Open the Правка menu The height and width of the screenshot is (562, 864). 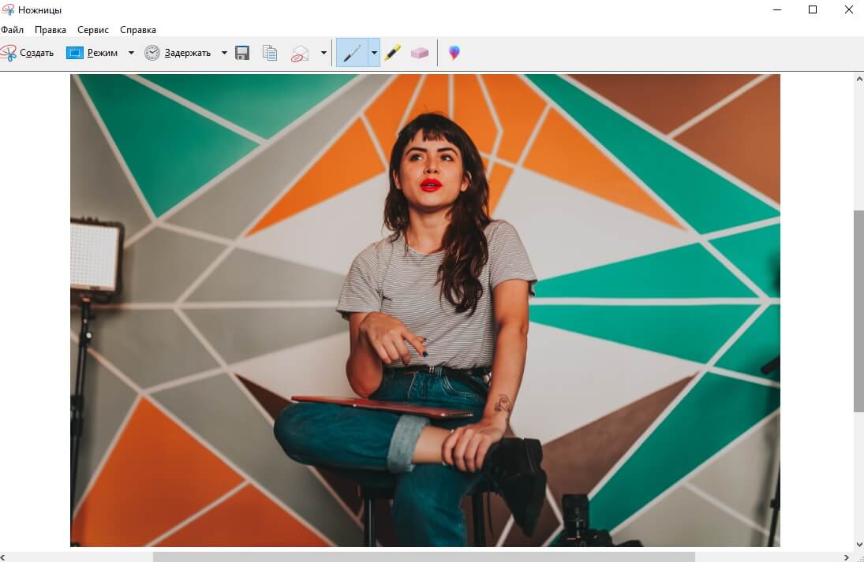pyautogui.click(x=50, y=30)
